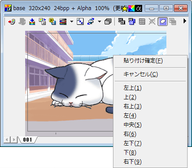
Task: Toggle the highlighted ellipse selection button
Action: [x=162, y=22]
